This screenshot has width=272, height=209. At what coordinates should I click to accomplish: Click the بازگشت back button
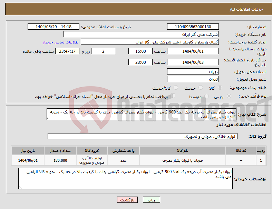[x=127, y=200]
